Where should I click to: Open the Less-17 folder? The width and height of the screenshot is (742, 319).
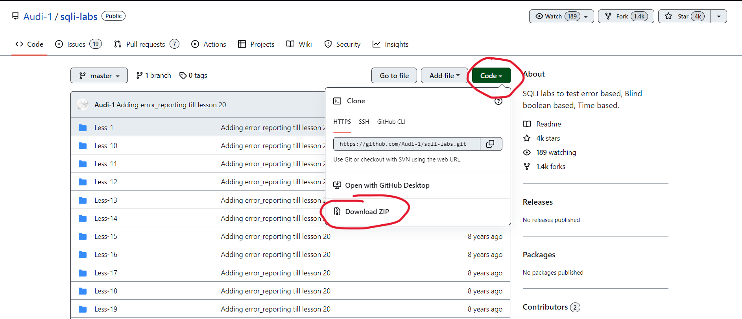point(106,273)
